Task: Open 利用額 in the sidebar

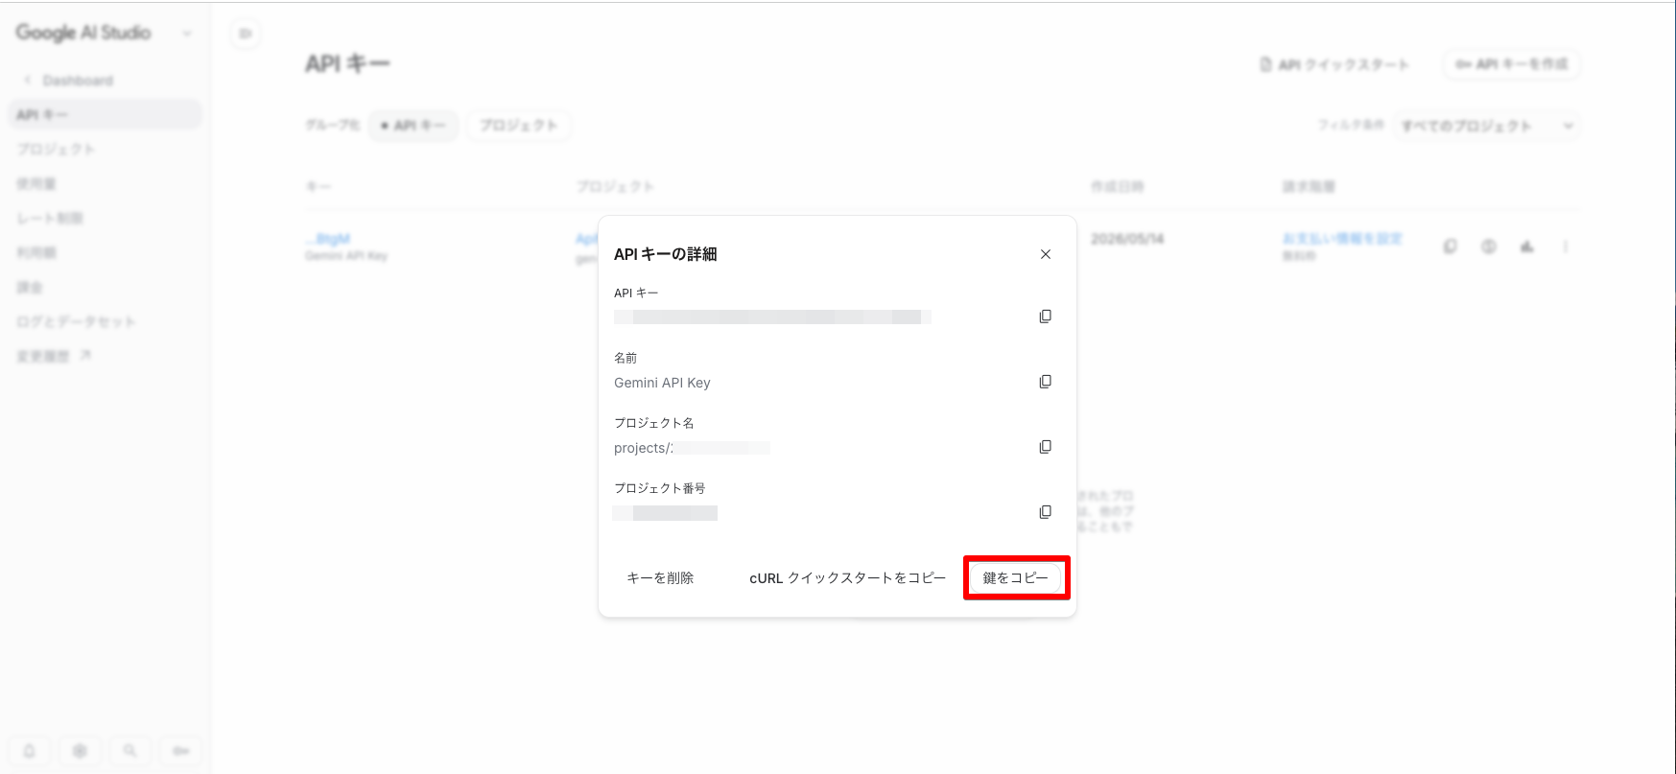Action: point(36,253)
